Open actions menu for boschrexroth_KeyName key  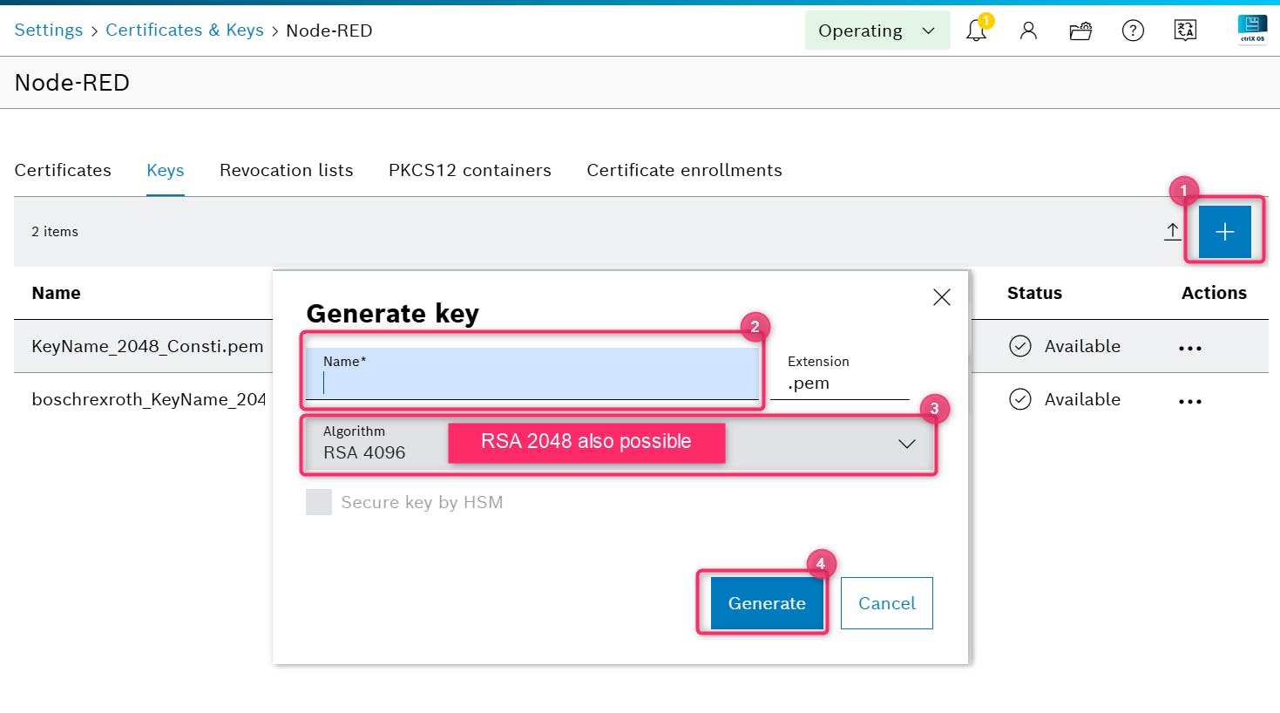click(x=1189, y=401)
